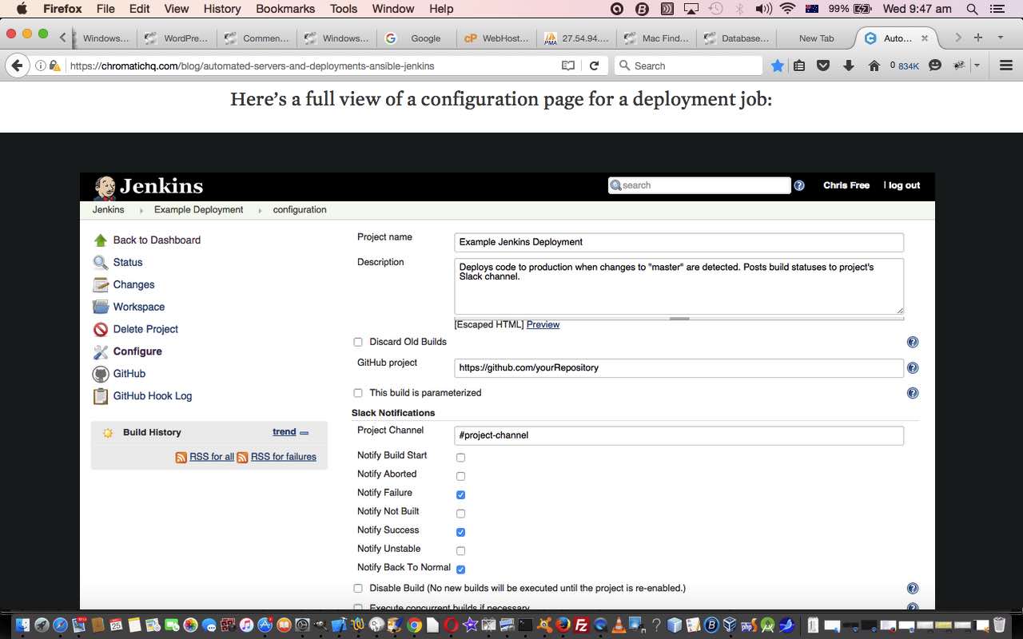Click the Changes notepad icon
Screen dimensions: 1023x639
[x=100, y=285]
